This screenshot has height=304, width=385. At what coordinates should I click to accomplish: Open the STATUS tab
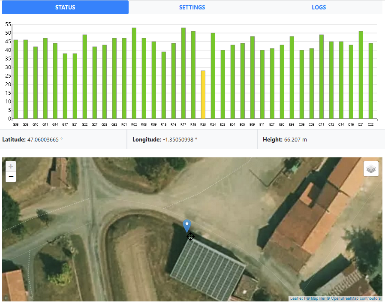[65, 7]
